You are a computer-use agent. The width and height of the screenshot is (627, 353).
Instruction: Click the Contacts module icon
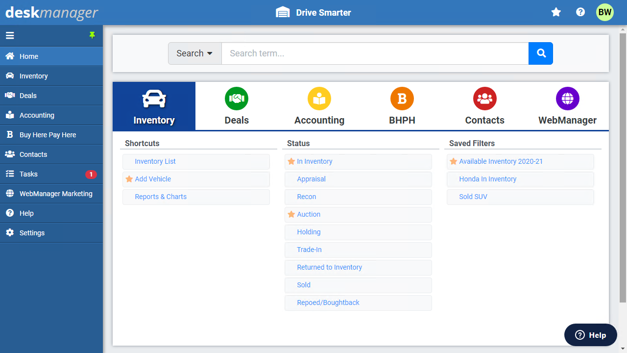pyautogui.click(x=484, y=99)
